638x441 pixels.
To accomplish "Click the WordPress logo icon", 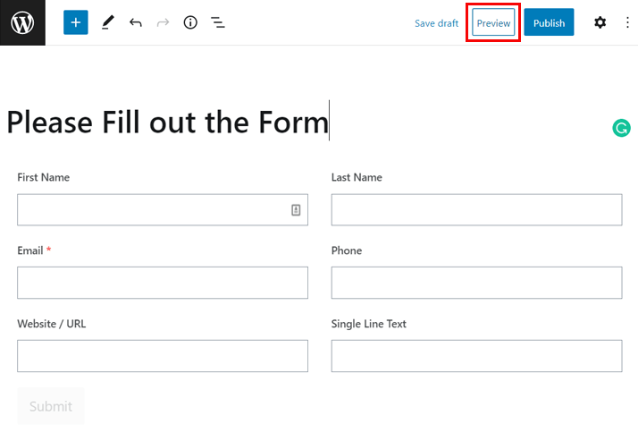I will pyautogui.click(x=22, y=22).
